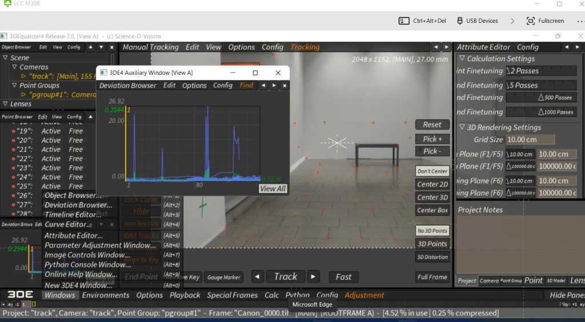
Task: Collapse the Scene tree node
Action: coord(5,58)
